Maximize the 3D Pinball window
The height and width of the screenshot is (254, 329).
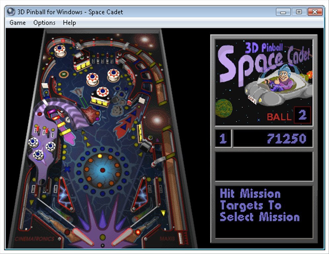coord(299,12)
